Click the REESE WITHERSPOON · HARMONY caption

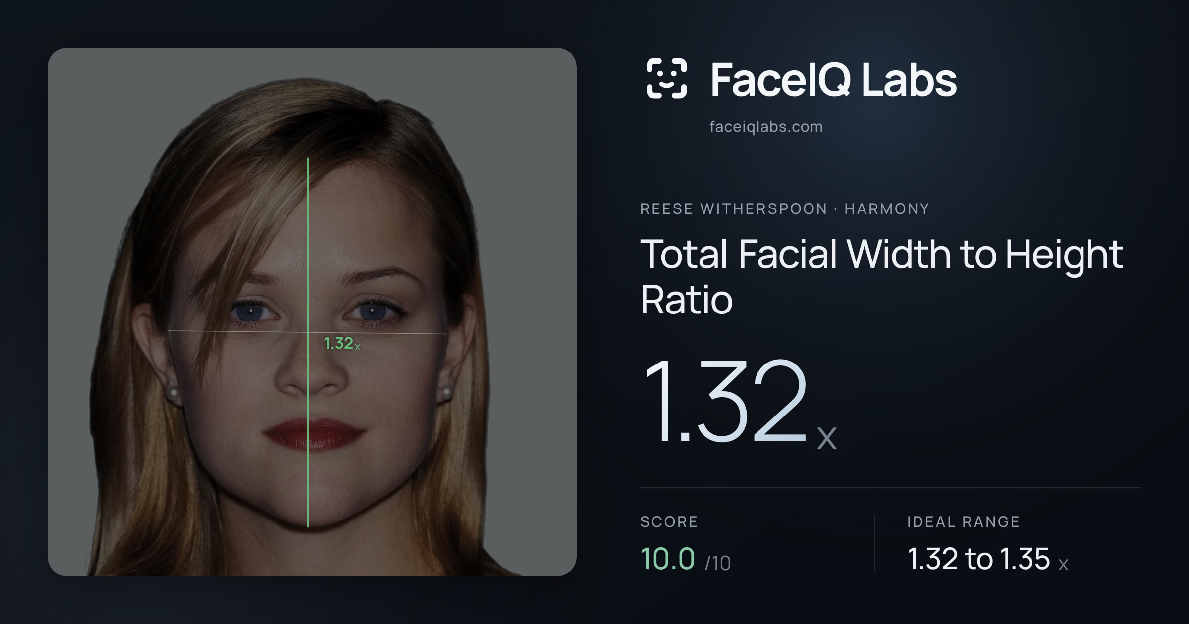785,209
